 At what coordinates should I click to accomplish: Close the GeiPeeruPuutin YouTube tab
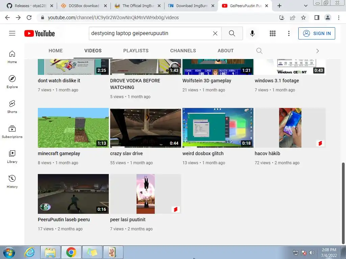click(267, 6)
